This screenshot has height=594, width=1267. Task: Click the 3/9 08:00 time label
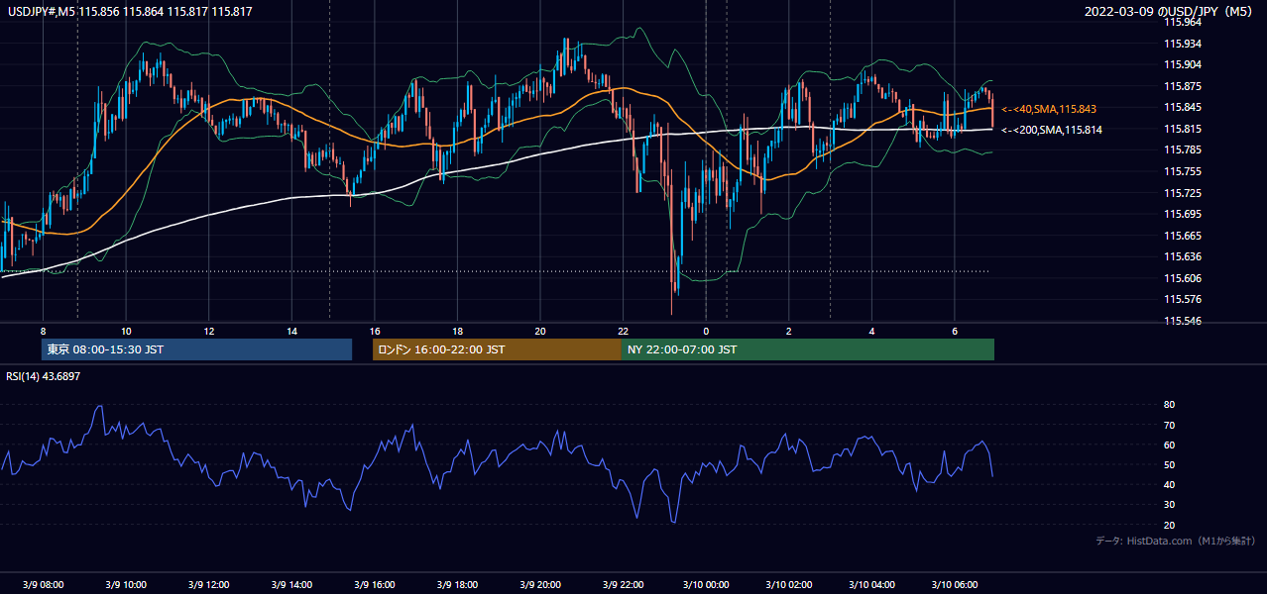tap(43, 584)
